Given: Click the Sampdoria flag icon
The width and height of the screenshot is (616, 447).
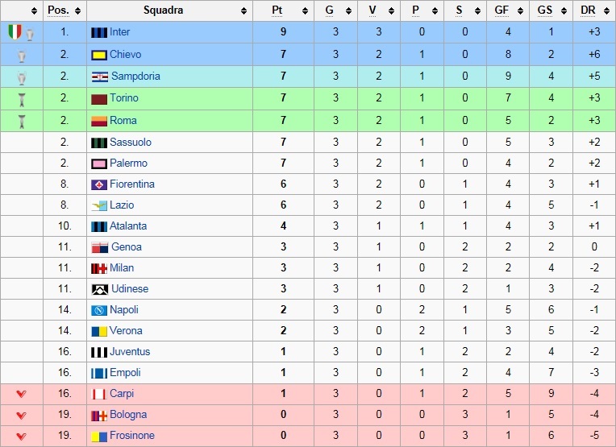Looking at the screenshot, I should pyautogui.click(x=100, y=77).
